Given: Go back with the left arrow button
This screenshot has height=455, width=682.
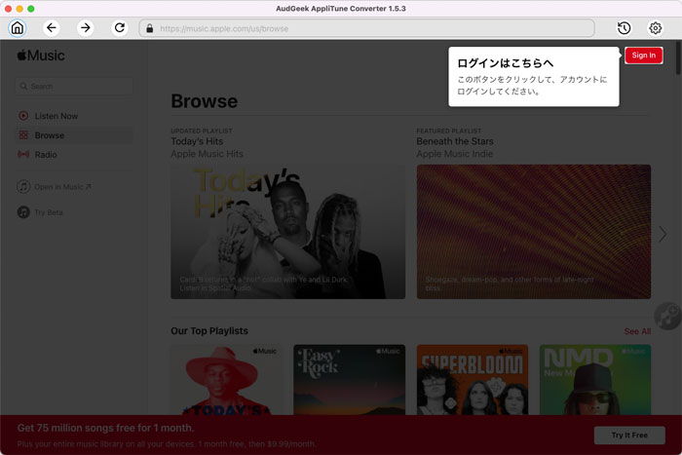Looking at the screenshot, I should point(52,28).
